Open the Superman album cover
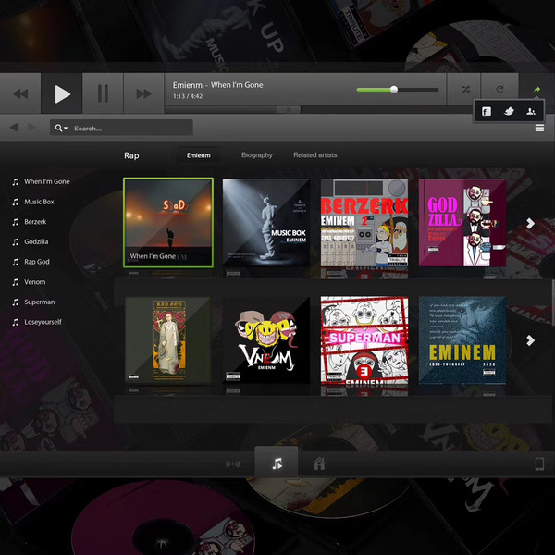The width and height of the screenshot is (555, 555). tap(364, 340)
